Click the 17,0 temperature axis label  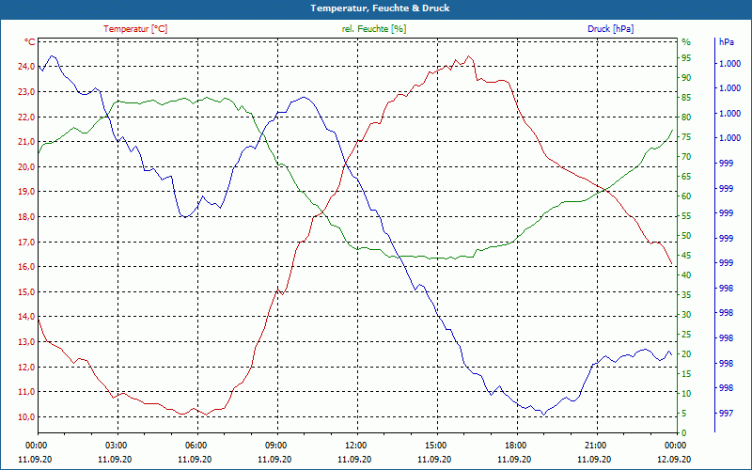coord(26,243)
